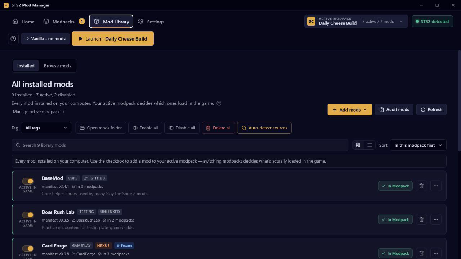Image resolution: width=461 pixels, height=259 pixels.
Task: Click Boss Rush Lab In Modpack button
Action: click(x=395, y=220)
